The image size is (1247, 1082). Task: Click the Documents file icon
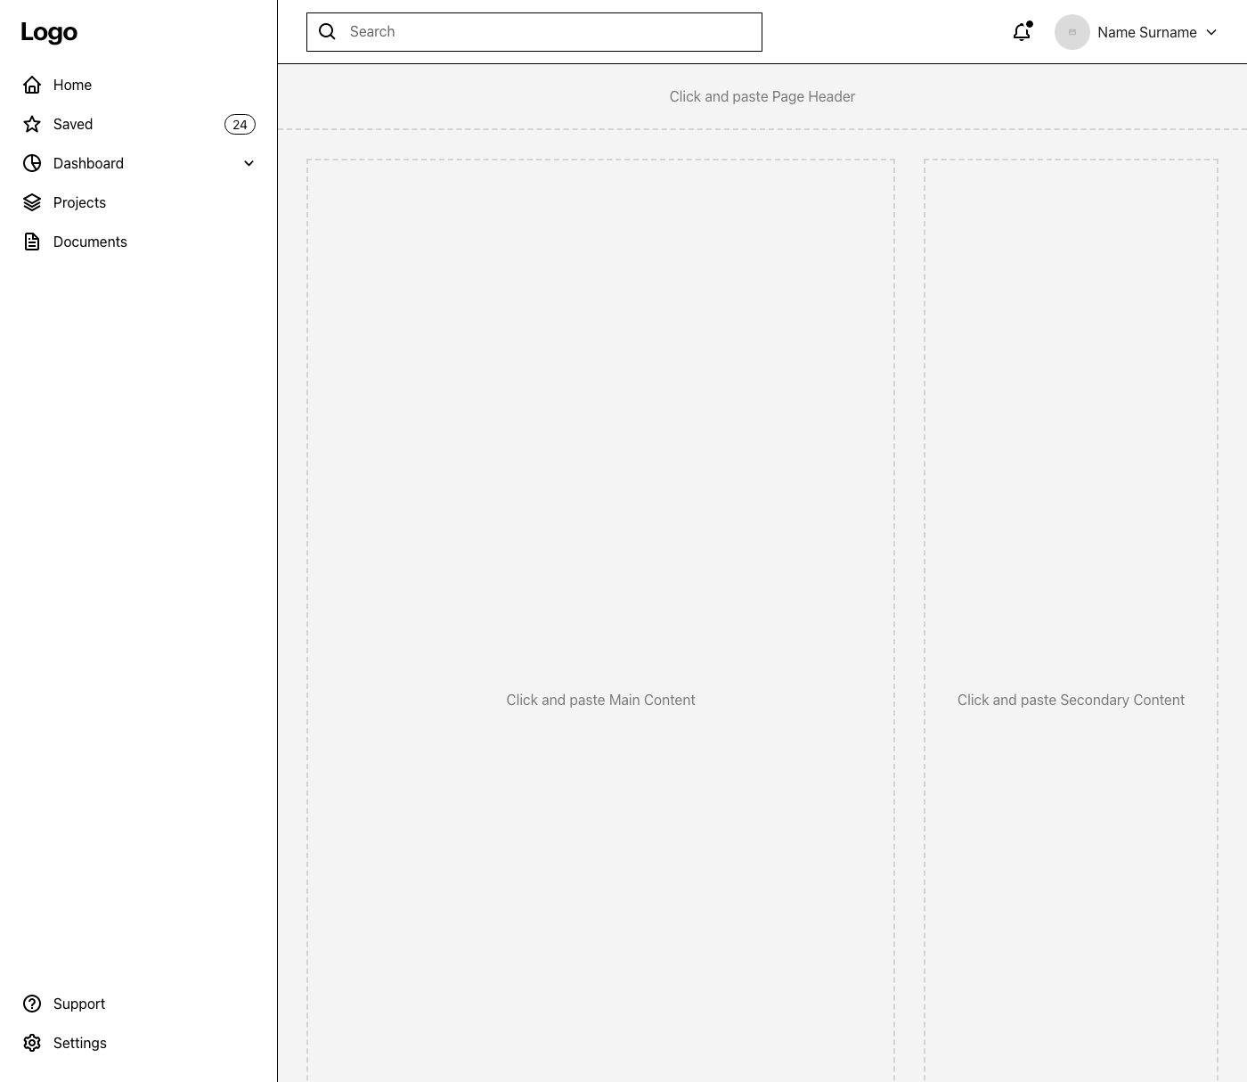[32, 242]
